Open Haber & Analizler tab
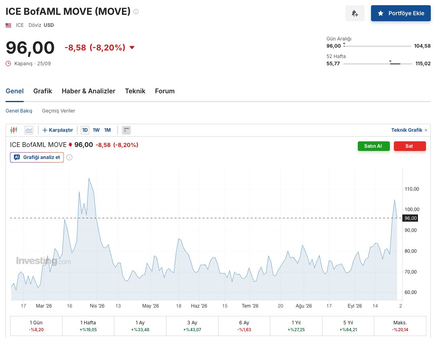This screenshot has width=436, height=338. (88, 91)
